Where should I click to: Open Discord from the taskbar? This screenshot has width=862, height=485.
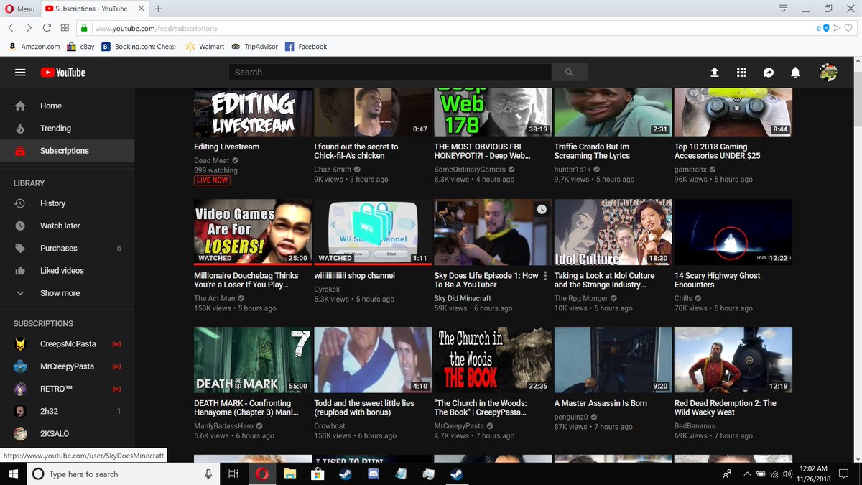point(373,474)
